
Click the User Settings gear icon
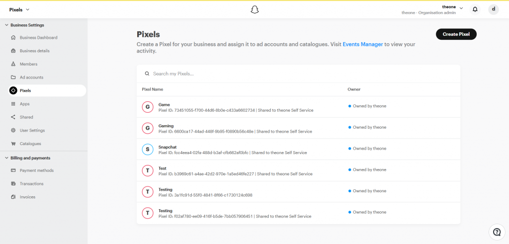click(x=13, y=130)
